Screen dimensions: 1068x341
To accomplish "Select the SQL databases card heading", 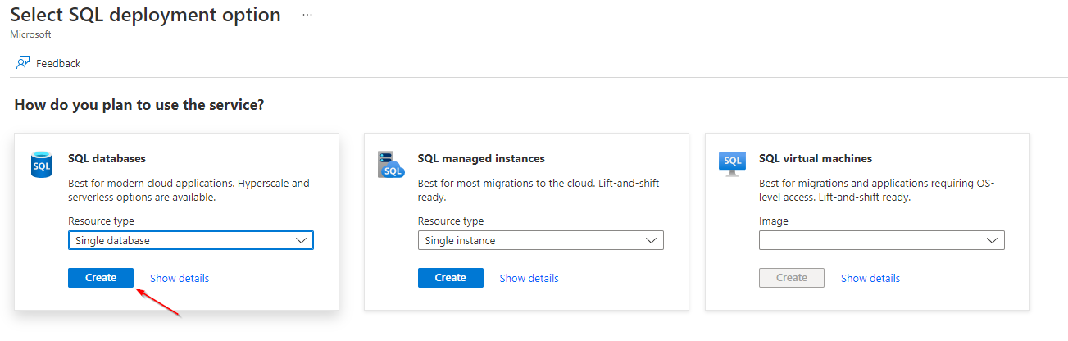I will click(107, 158).
